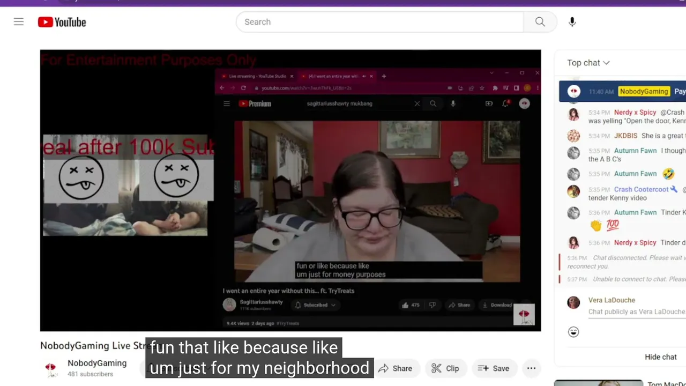This screenshot has height=386, width=686.
Task: Click Share under the Sagittariusshawty video
Action: coord(459,305)
